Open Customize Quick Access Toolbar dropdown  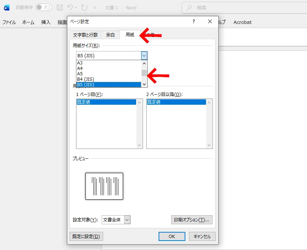(94, 8)
